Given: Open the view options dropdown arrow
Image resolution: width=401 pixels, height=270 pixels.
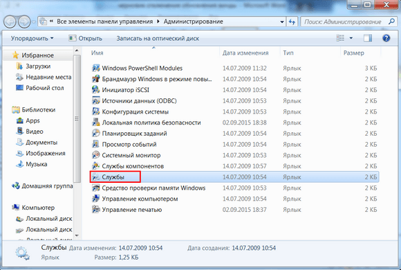Looking at the screenshot, I should coord(351,39).
